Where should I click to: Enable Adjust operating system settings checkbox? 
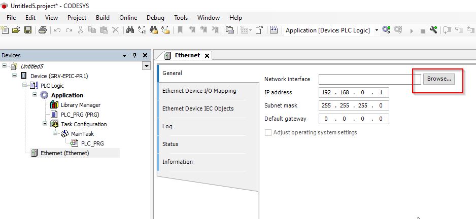pyautogui.click(x=268, y=132)
